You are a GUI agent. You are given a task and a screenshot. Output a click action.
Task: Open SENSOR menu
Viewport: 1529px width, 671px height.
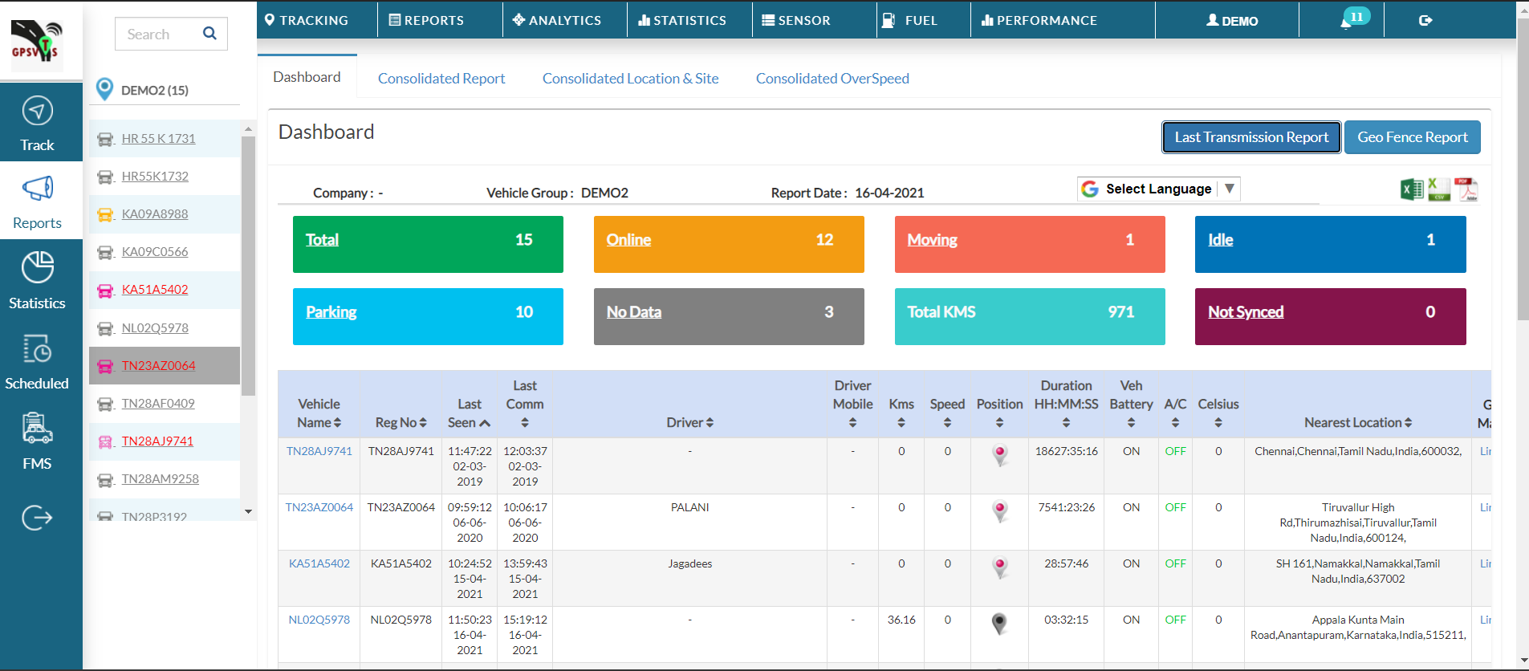click(x=796, y=20)
